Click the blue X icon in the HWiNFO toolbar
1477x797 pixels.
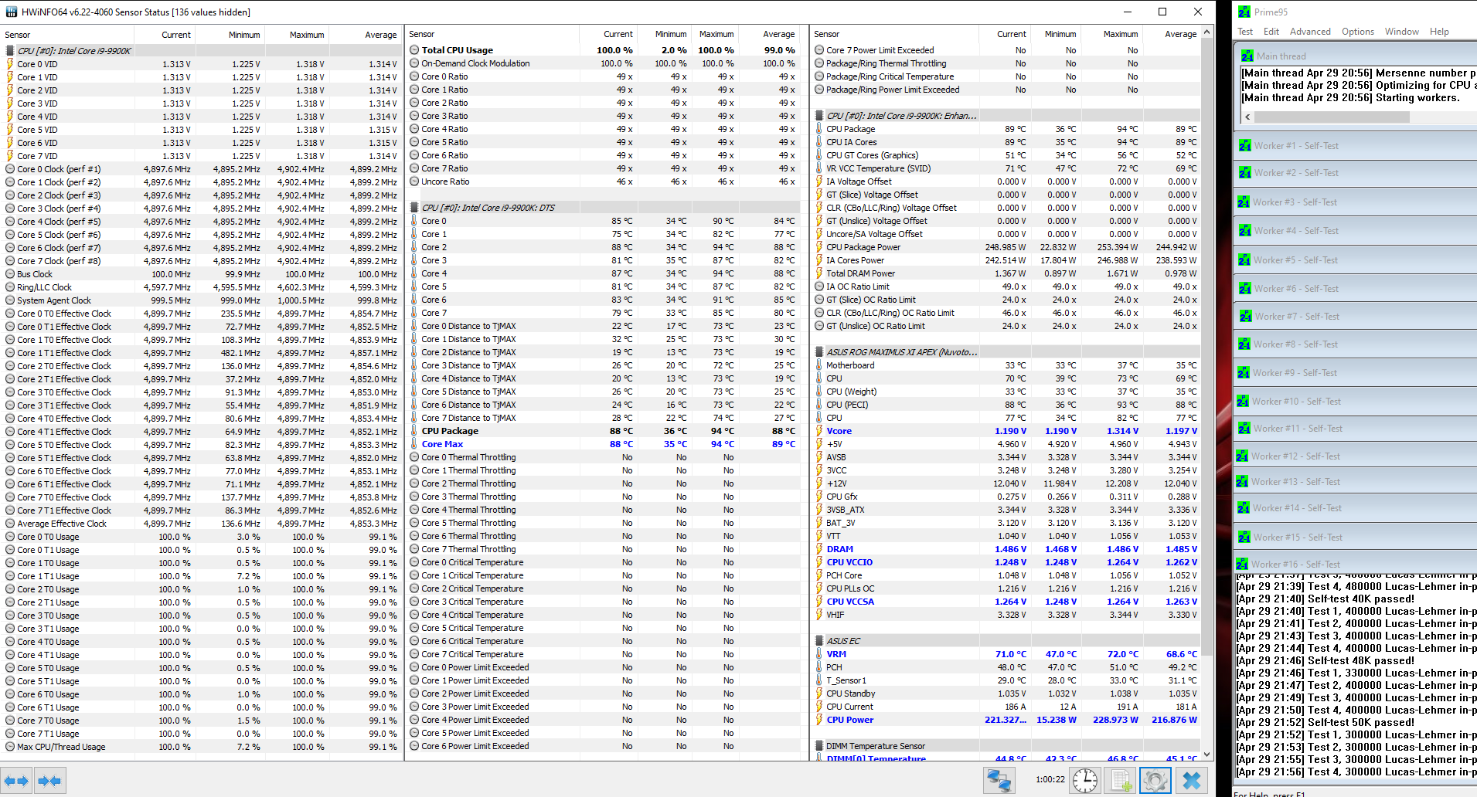tap(1192, 781)
